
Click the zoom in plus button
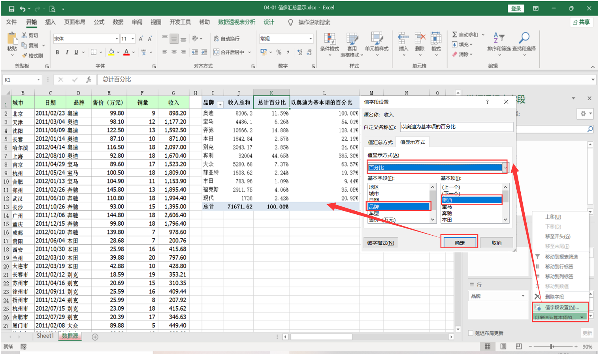pos(576,347)
